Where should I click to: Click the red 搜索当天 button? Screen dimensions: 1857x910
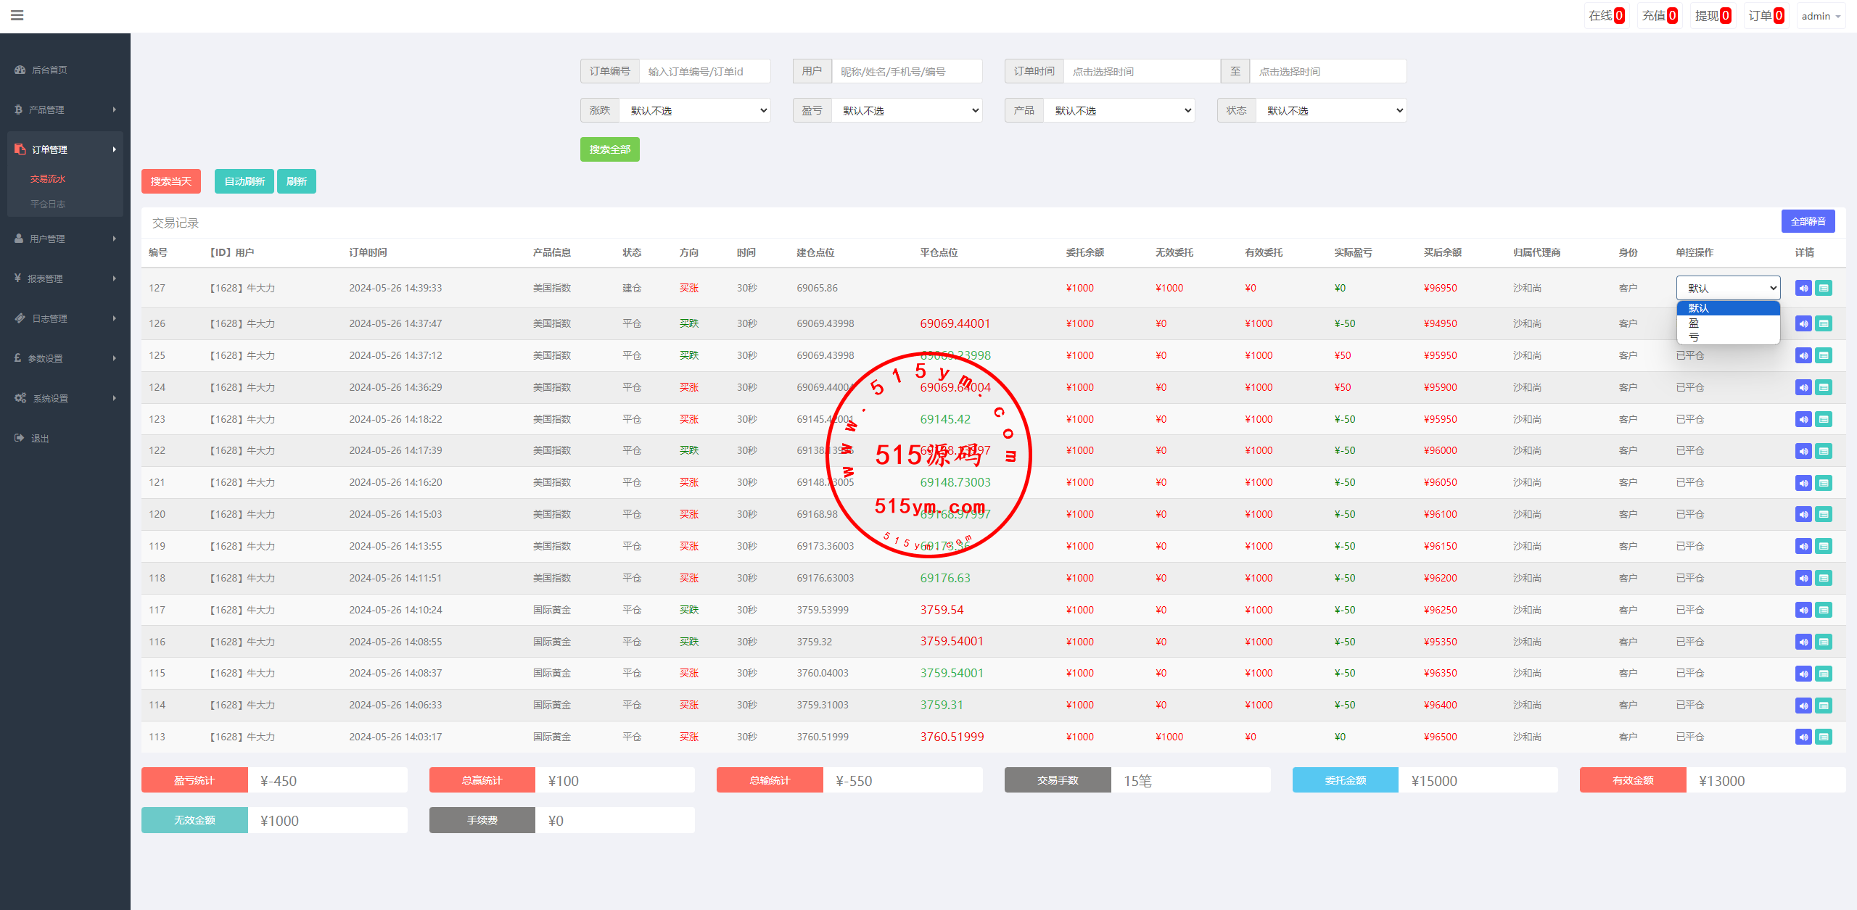point(170,181)
